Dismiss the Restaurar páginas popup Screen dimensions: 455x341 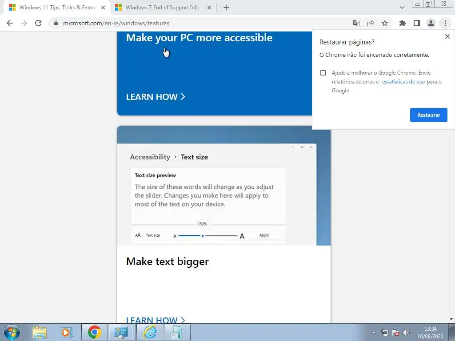(x=447, y=36)
